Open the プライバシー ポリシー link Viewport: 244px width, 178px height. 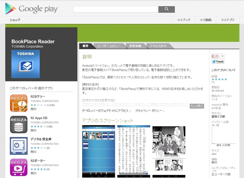[x=149, y=111]
